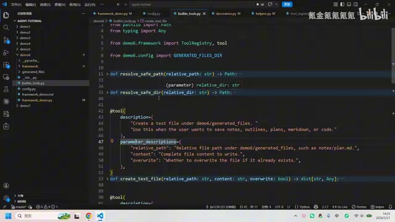Open the chat icon in title bar
Viewport: 395px width, 222px height.
click(270, 4)
